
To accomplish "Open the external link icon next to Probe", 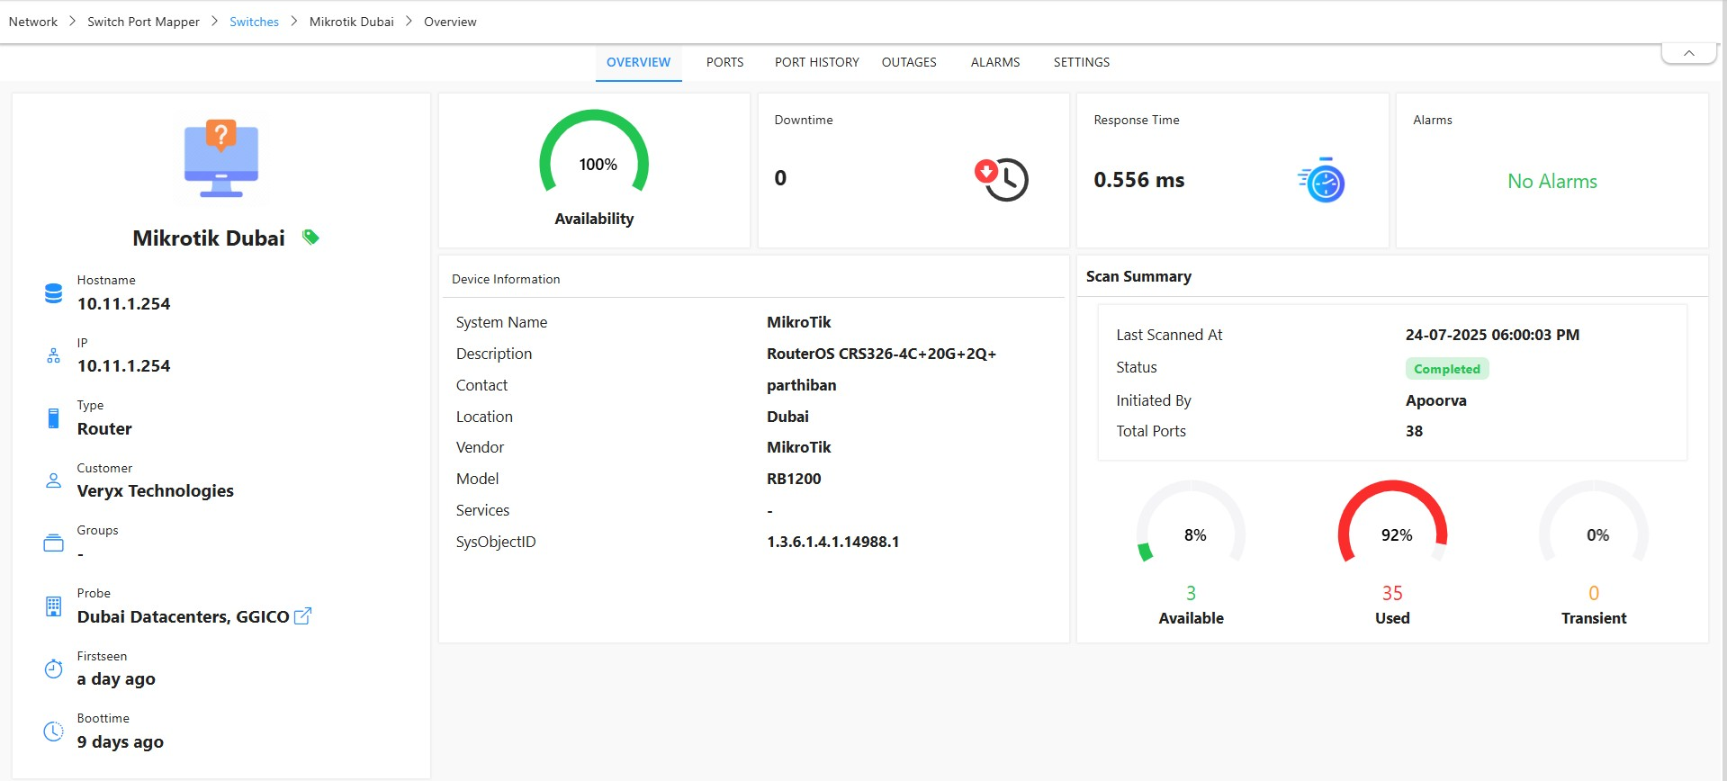I will click(303, 616).
